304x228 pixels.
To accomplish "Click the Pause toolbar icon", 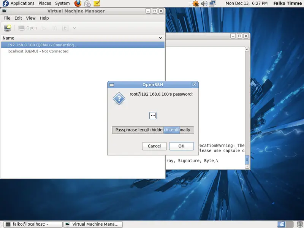I will click(x=55, y=28).
